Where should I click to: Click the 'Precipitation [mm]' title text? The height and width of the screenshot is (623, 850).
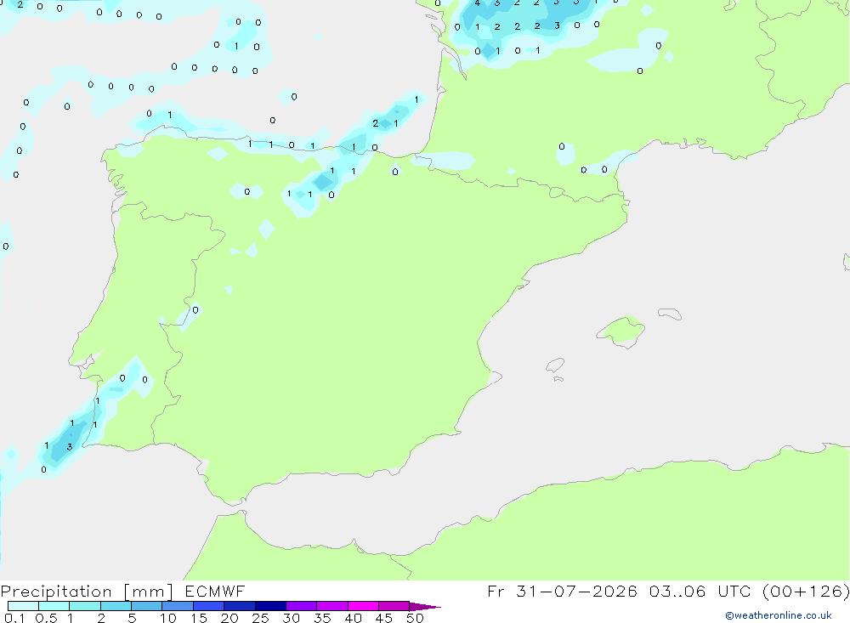(x=87, y=592)
